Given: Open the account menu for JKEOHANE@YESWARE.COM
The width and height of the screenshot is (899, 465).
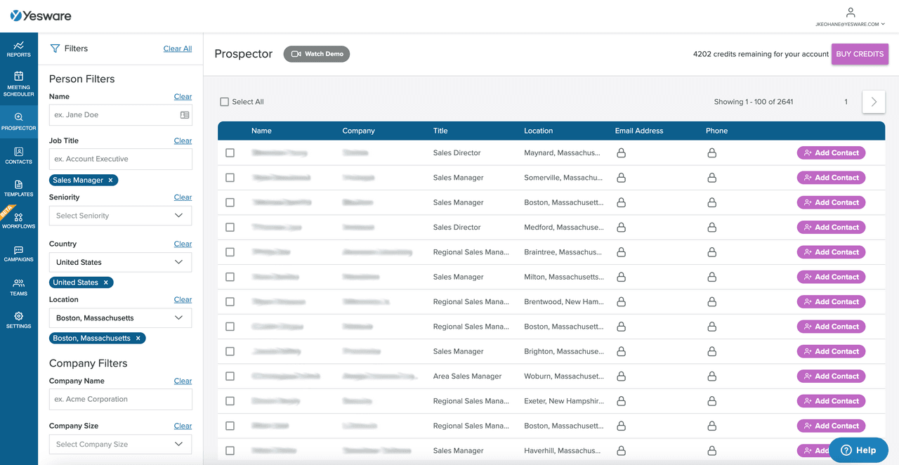Looking at the screenshot, I should [x=850, y=17].
